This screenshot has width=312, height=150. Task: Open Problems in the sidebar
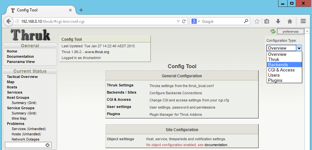point(16,124)
